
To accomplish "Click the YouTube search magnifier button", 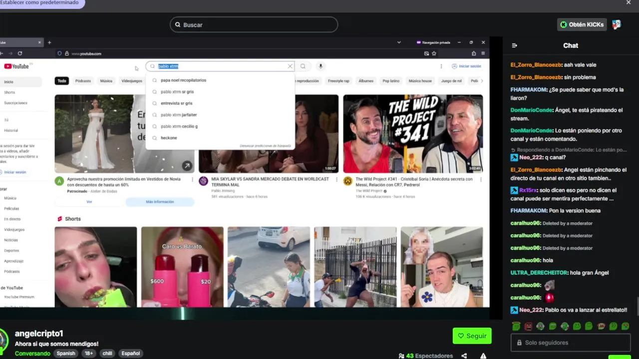I will pos(303,66).
